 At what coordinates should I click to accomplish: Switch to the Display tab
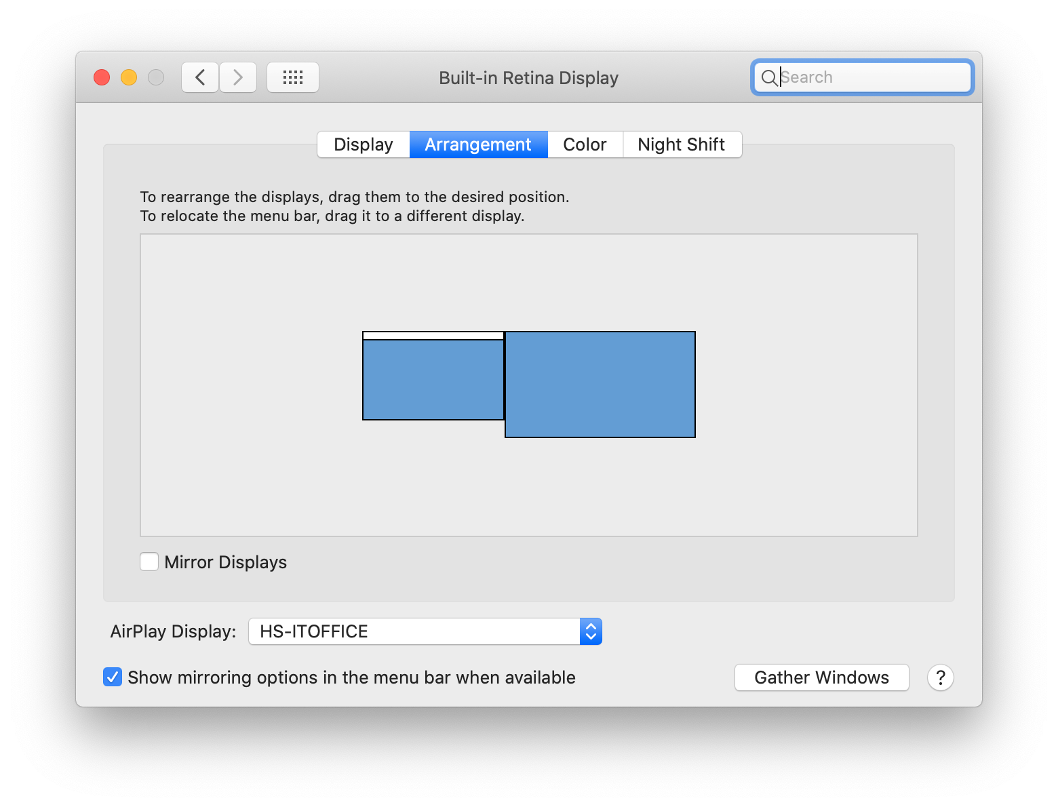pos(364,144)
